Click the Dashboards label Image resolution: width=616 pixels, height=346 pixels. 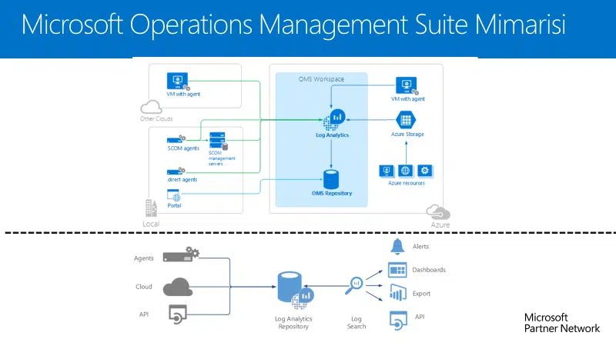pos(429,270)
